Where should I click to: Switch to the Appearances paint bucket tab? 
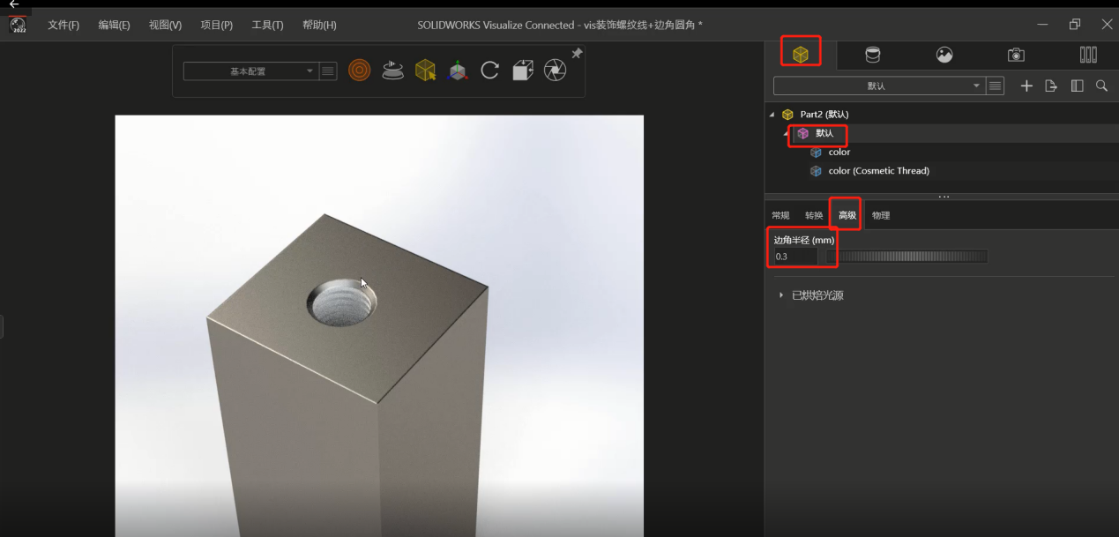pos(872,55)
